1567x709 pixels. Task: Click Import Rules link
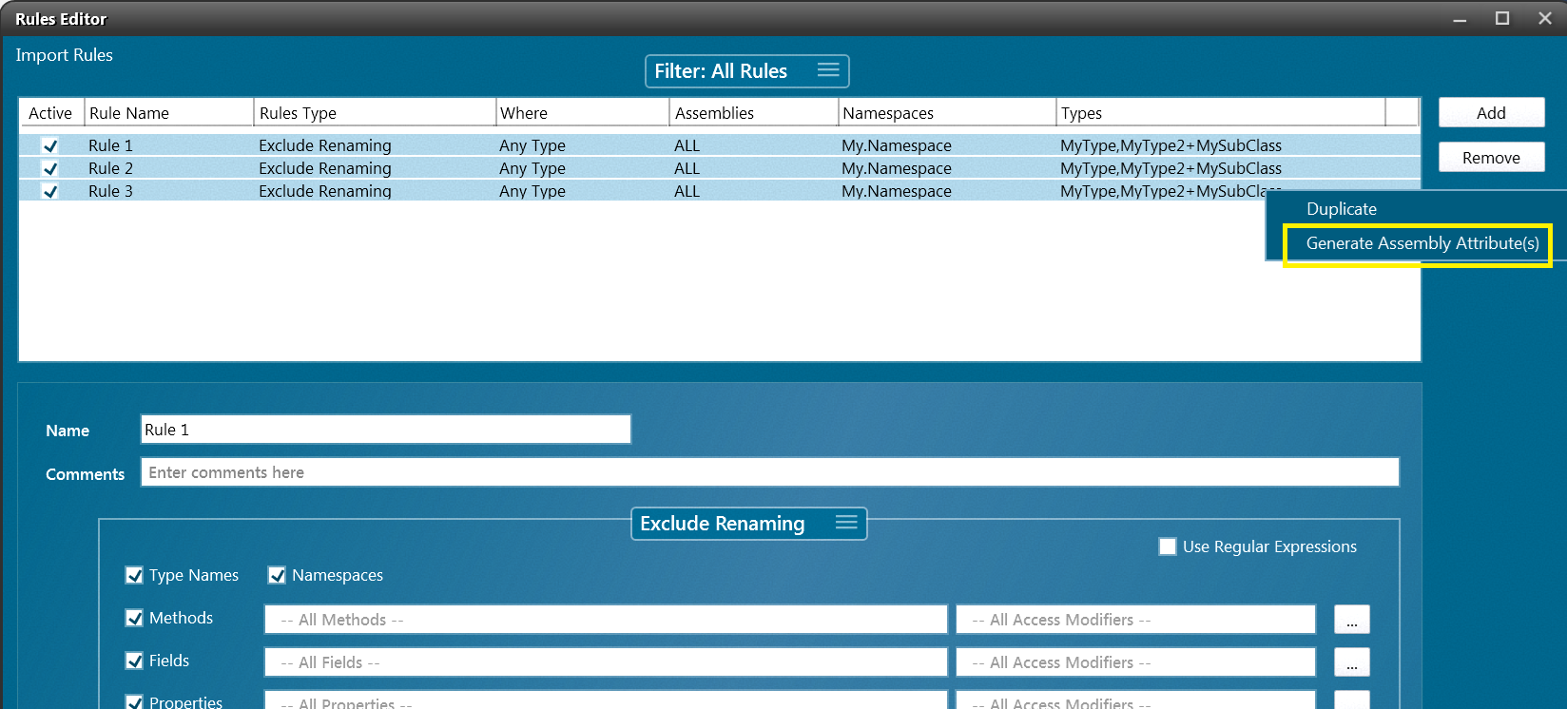point(65,55)
